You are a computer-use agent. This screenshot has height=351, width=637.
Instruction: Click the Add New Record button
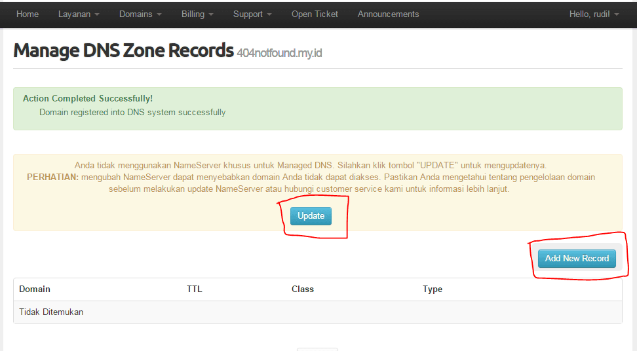[x=577, y=259]
